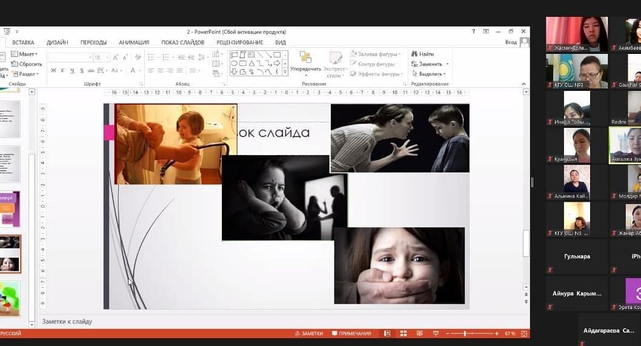
Task: Click fit slide to window icon
Action: (x=524, y=334)
